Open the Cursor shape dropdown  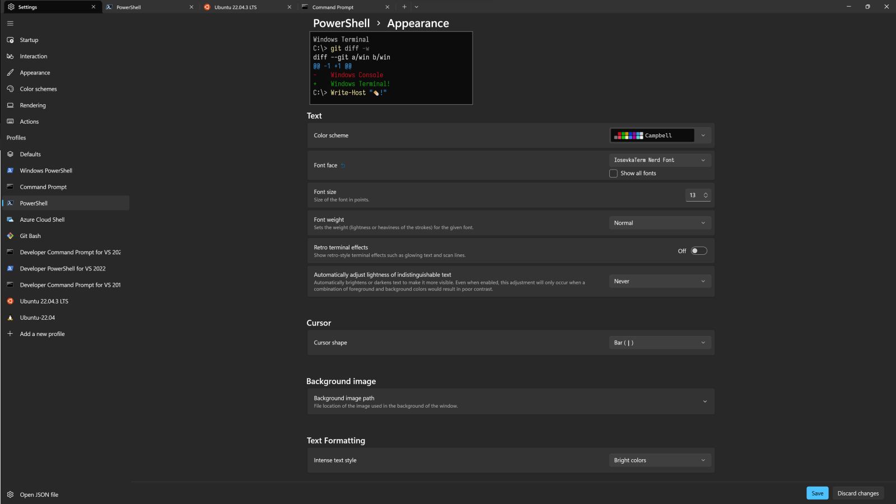tap(660, 342)
